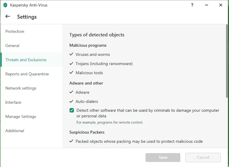The height and width of the screenshot is (167, 229).
Task: Click the 'Suspicious Packers' subheading
Action: [x=87, y=132]
